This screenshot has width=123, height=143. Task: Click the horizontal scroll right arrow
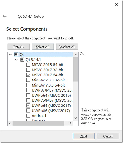click(x=70, y=123)
